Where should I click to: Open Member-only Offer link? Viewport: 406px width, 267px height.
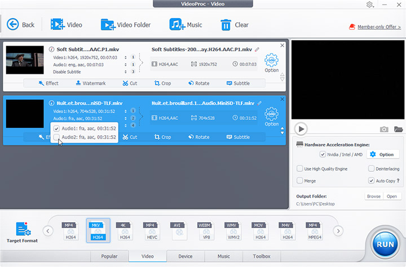pos(379,27)
